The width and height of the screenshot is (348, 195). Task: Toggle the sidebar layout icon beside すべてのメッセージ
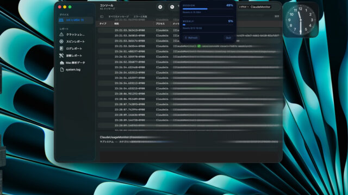pyautogui.click(x=102, y=17)
